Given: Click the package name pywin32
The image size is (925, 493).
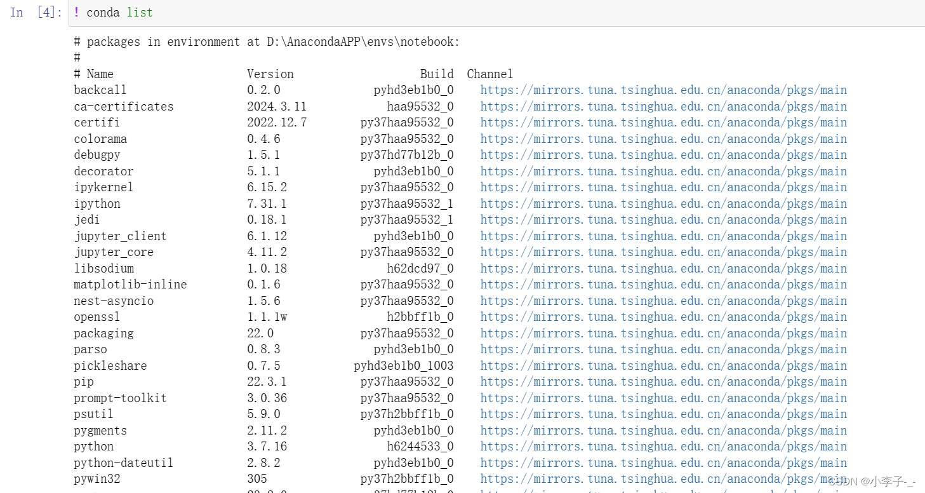Looking at the screenshot, I should click(x=96, y=479).
